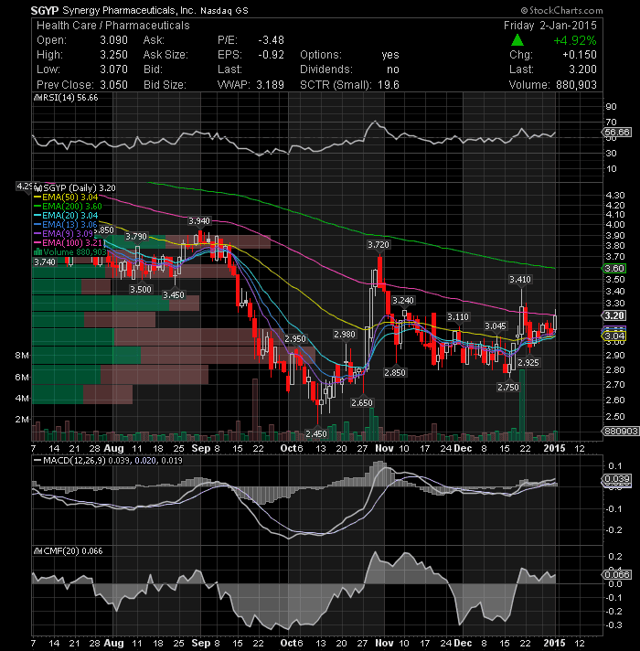Viewport: 640px width, 651px height.
Task: Click the small chart icon beside RSI(14)
Action: [x=37, y=98]
